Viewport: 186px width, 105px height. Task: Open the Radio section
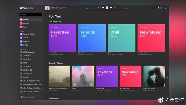point(31,27)
